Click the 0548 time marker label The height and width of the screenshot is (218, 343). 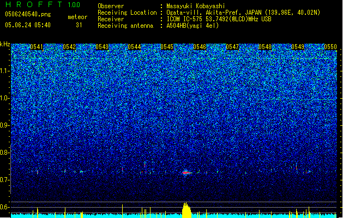coord(265,47)
